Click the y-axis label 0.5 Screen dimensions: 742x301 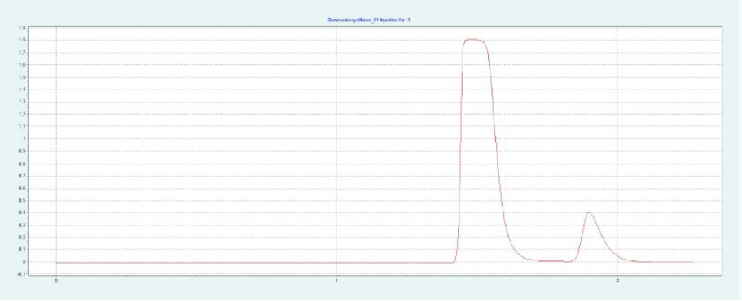[x=21, y=200]
